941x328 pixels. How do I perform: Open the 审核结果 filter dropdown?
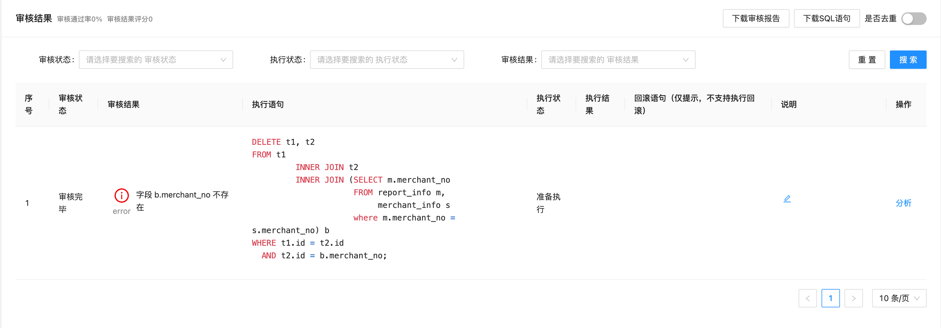pos(618,59)
